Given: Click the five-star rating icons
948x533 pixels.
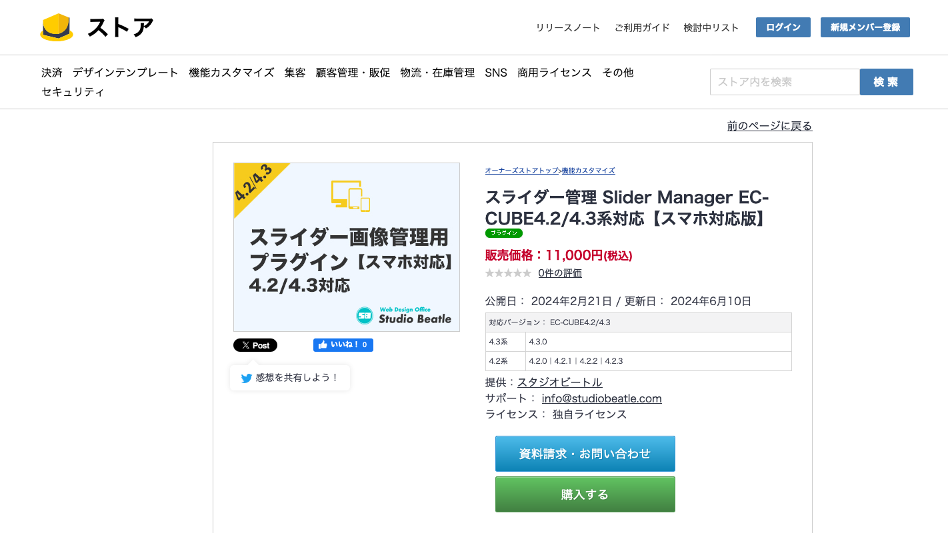Looking at the screenshot, I should [508, 273].
